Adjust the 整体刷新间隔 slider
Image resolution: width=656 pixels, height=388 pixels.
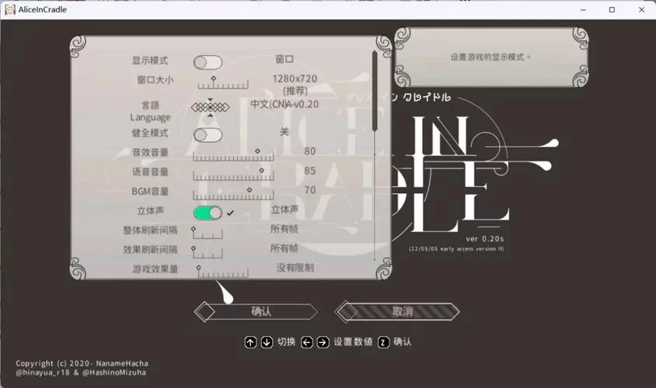tap(207, 233)
